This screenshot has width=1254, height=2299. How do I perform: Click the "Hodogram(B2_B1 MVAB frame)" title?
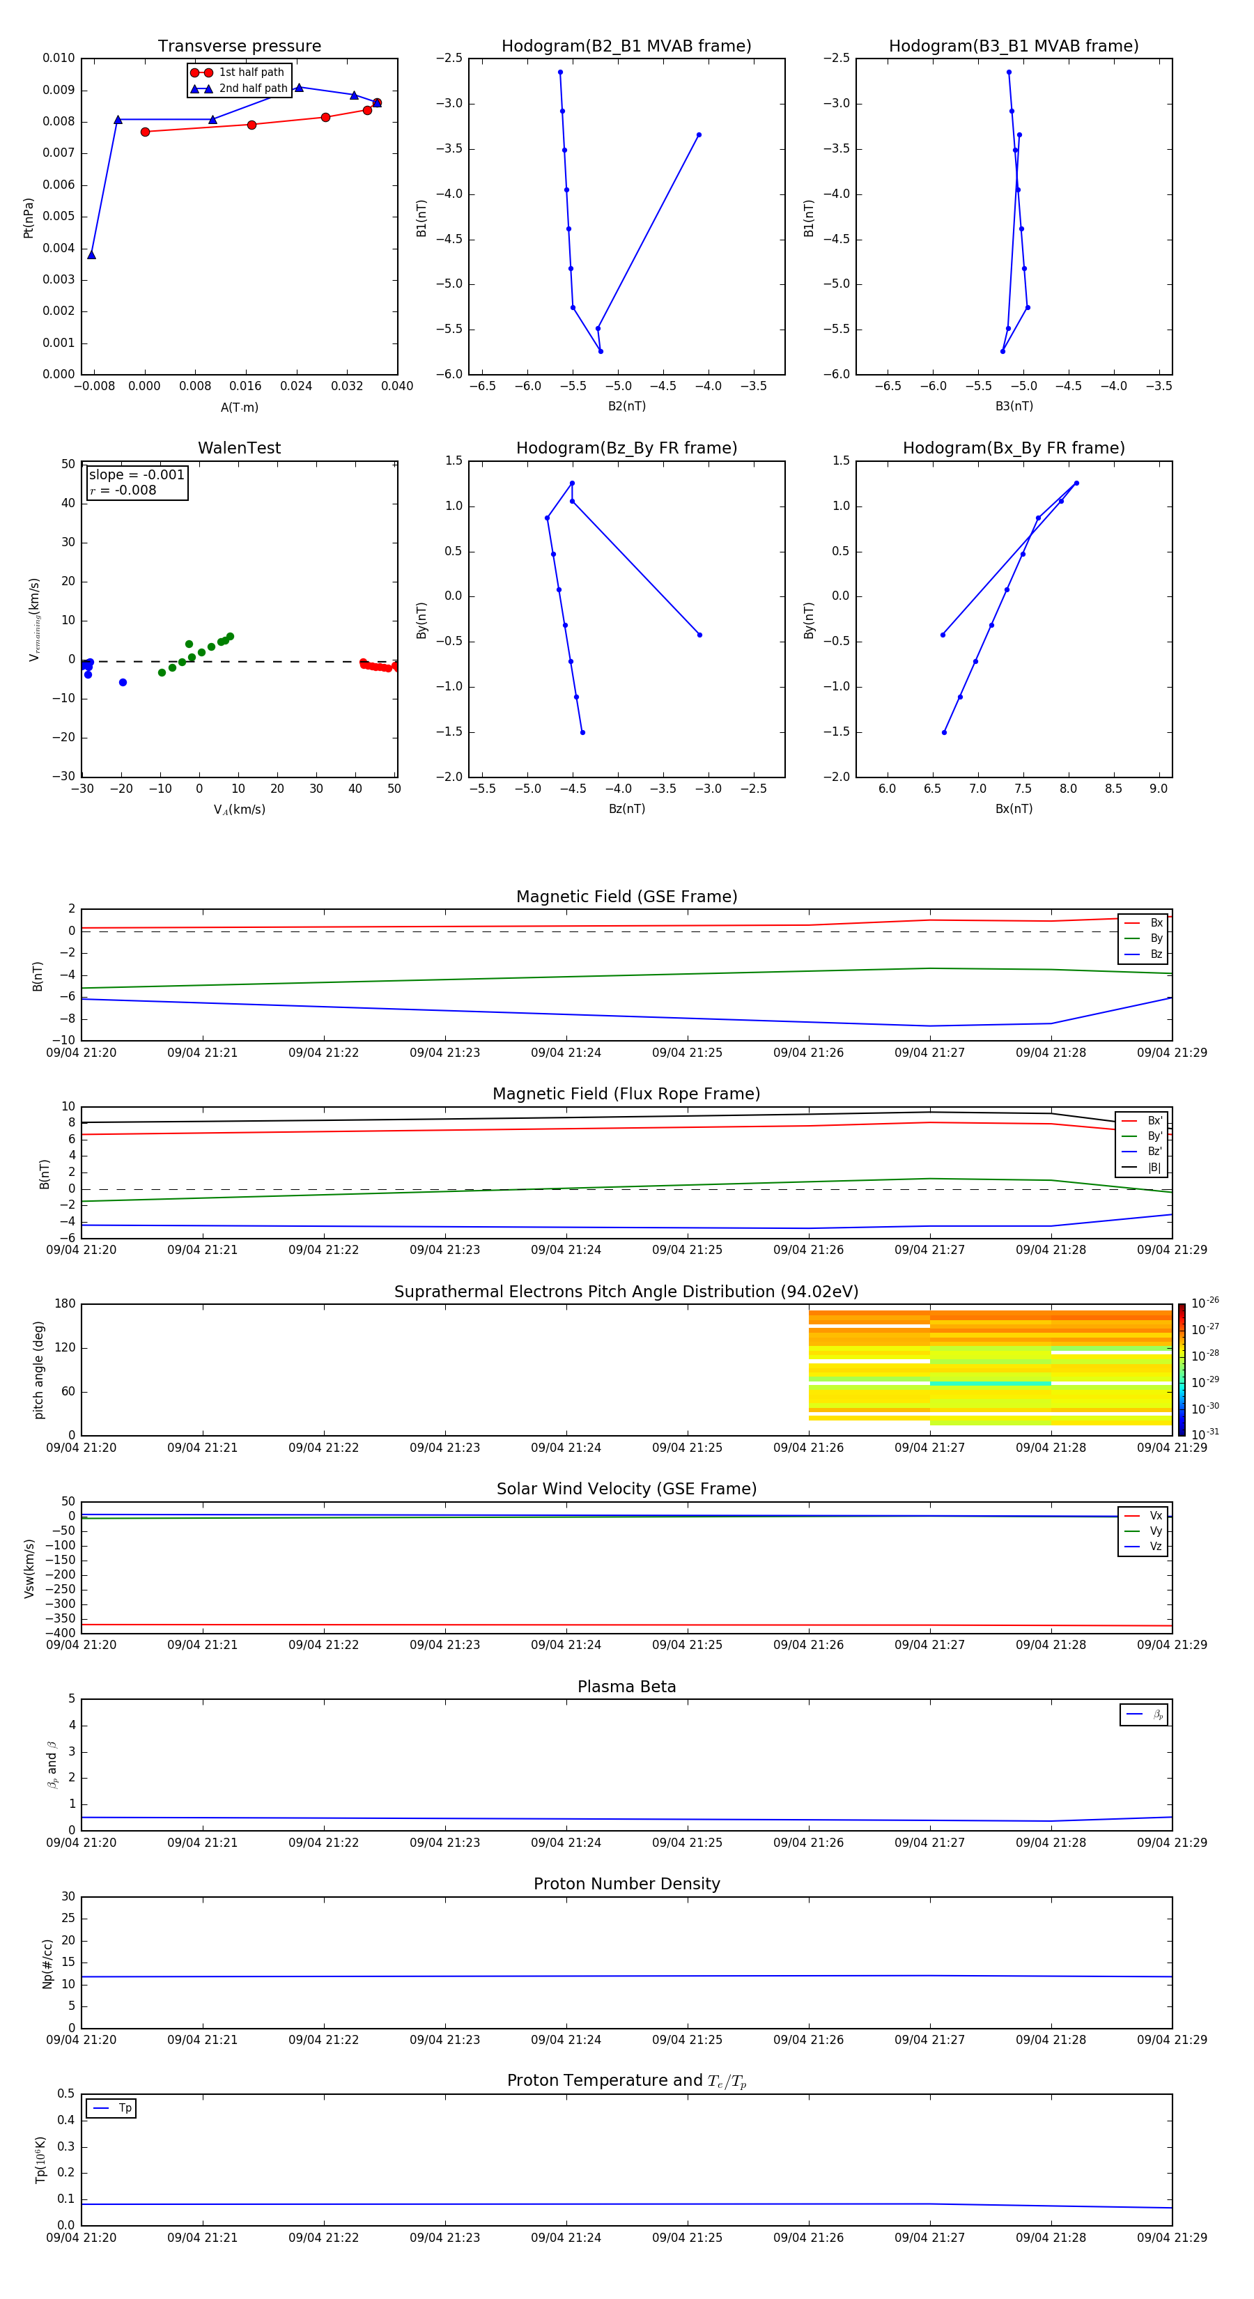click(626, 47)
